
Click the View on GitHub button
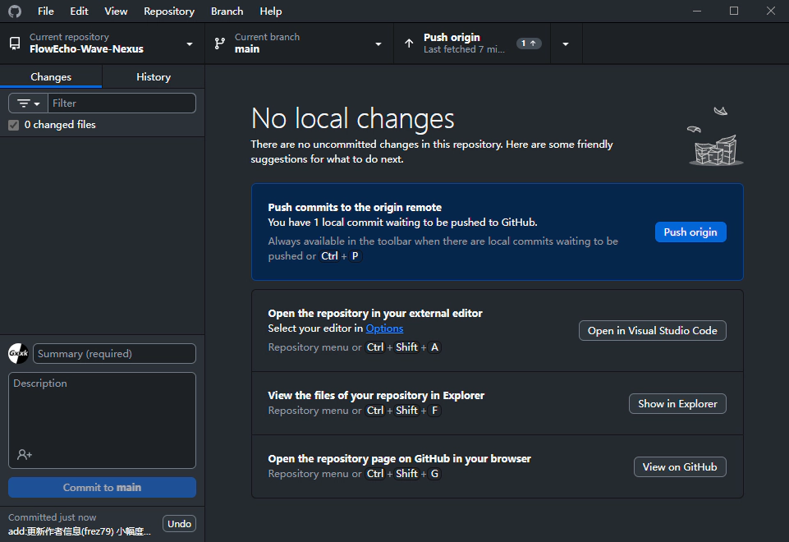click(679, 466)
